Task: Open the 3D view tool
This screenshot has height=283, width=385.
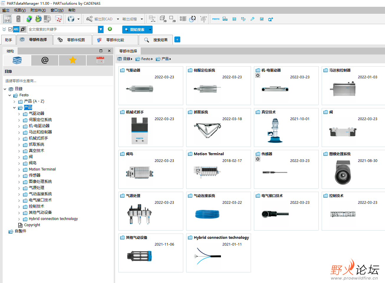Action: tap(163, 19)
